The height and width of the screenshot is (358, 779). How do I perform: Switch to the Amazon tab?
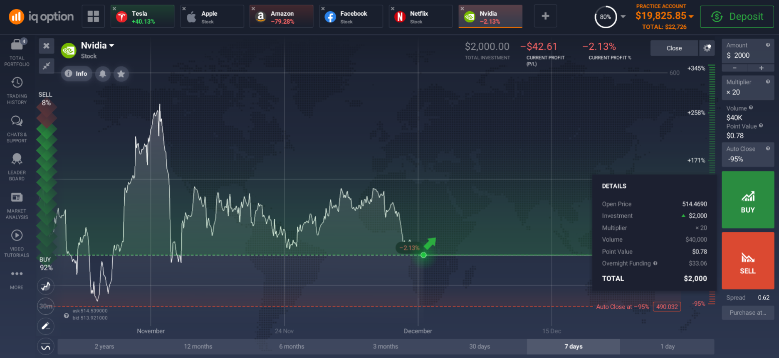click(282, 17)
